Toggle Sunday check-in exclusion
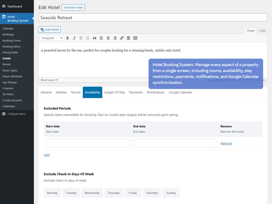 click(171, 193)
